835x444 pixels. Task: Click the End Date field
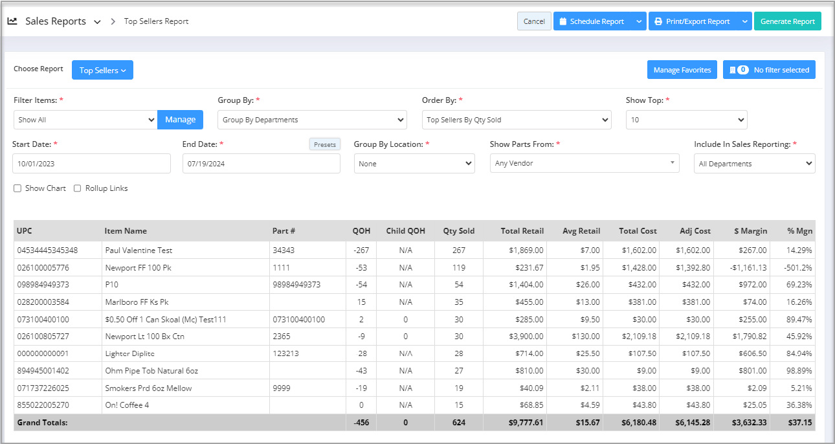coord(262,163)
